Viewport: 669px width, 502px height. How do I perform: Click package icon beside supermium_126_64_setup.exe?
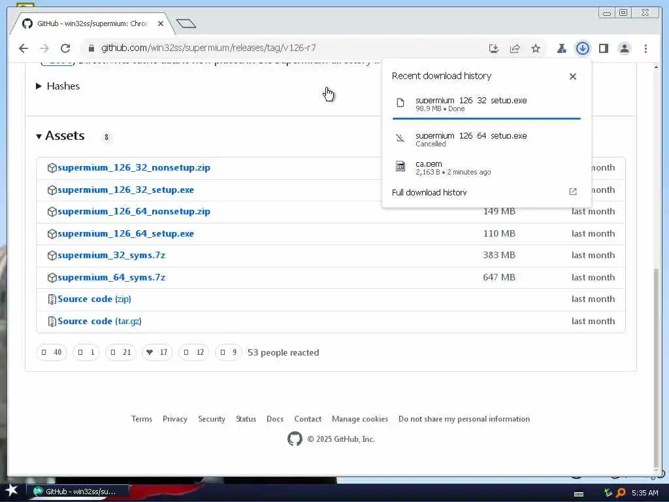(52, 234)
